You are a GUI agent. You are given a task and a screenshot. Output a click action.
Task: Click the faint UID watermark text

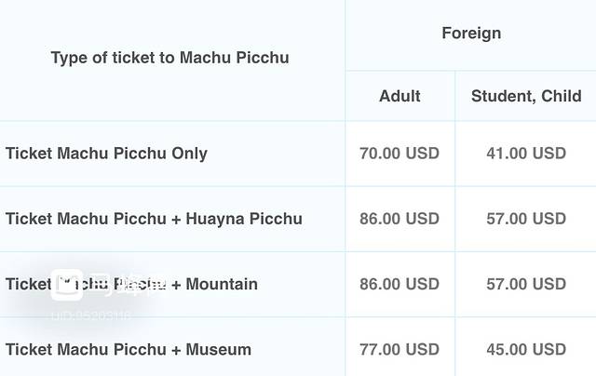point(91,316)
